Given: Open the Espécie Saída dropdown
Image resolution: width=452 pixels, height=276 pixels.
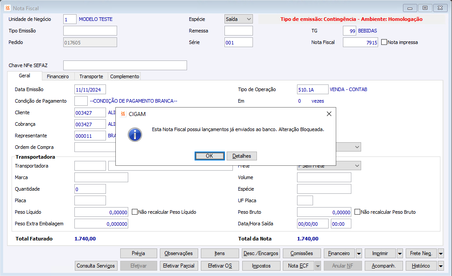Looking at the screenshot, I should [x=239, y=19].
